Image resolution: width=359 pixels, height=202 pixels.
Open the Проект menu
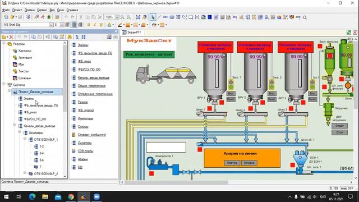tap(17, 10)
